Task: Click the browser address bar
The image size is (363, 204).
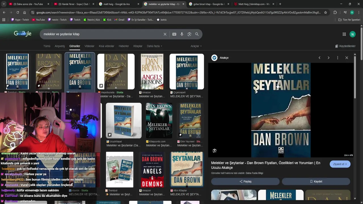Action: coord(178,12)
